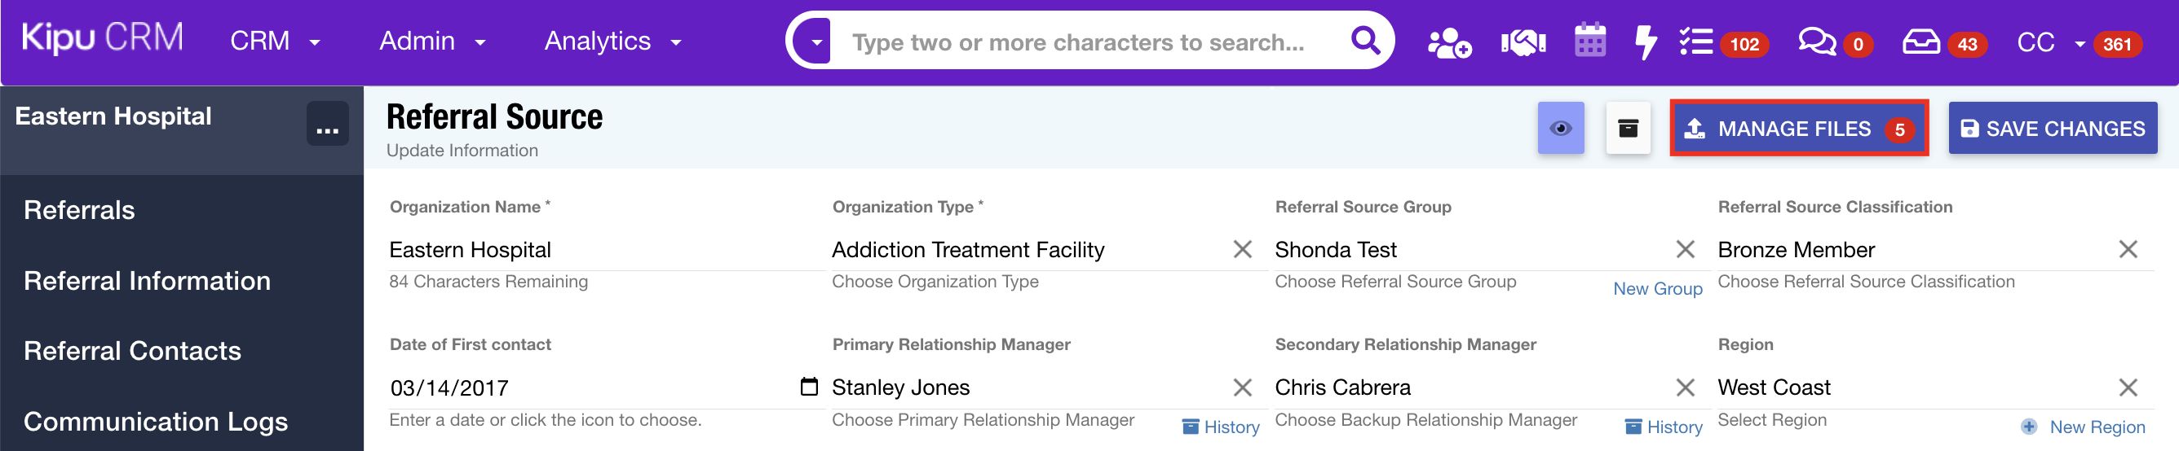Toggle the eye visibility button

tap(1561, 129)
